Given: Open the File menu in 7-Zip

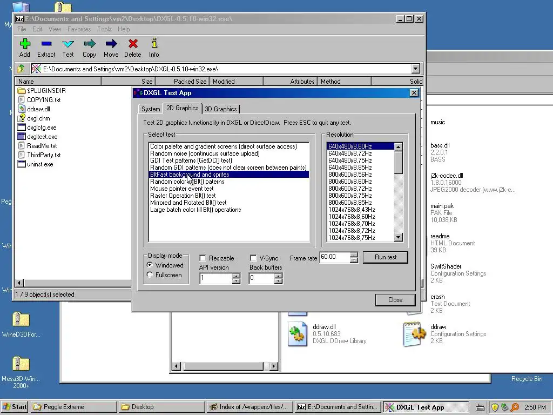Looking at the screenshot, I should (x=22, y=29).
